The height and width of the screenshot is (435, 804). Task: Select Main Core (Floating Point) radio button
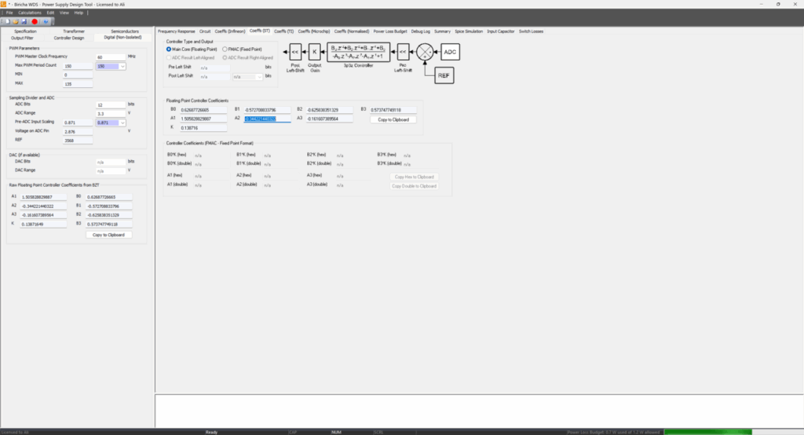(x=168, y=49)
